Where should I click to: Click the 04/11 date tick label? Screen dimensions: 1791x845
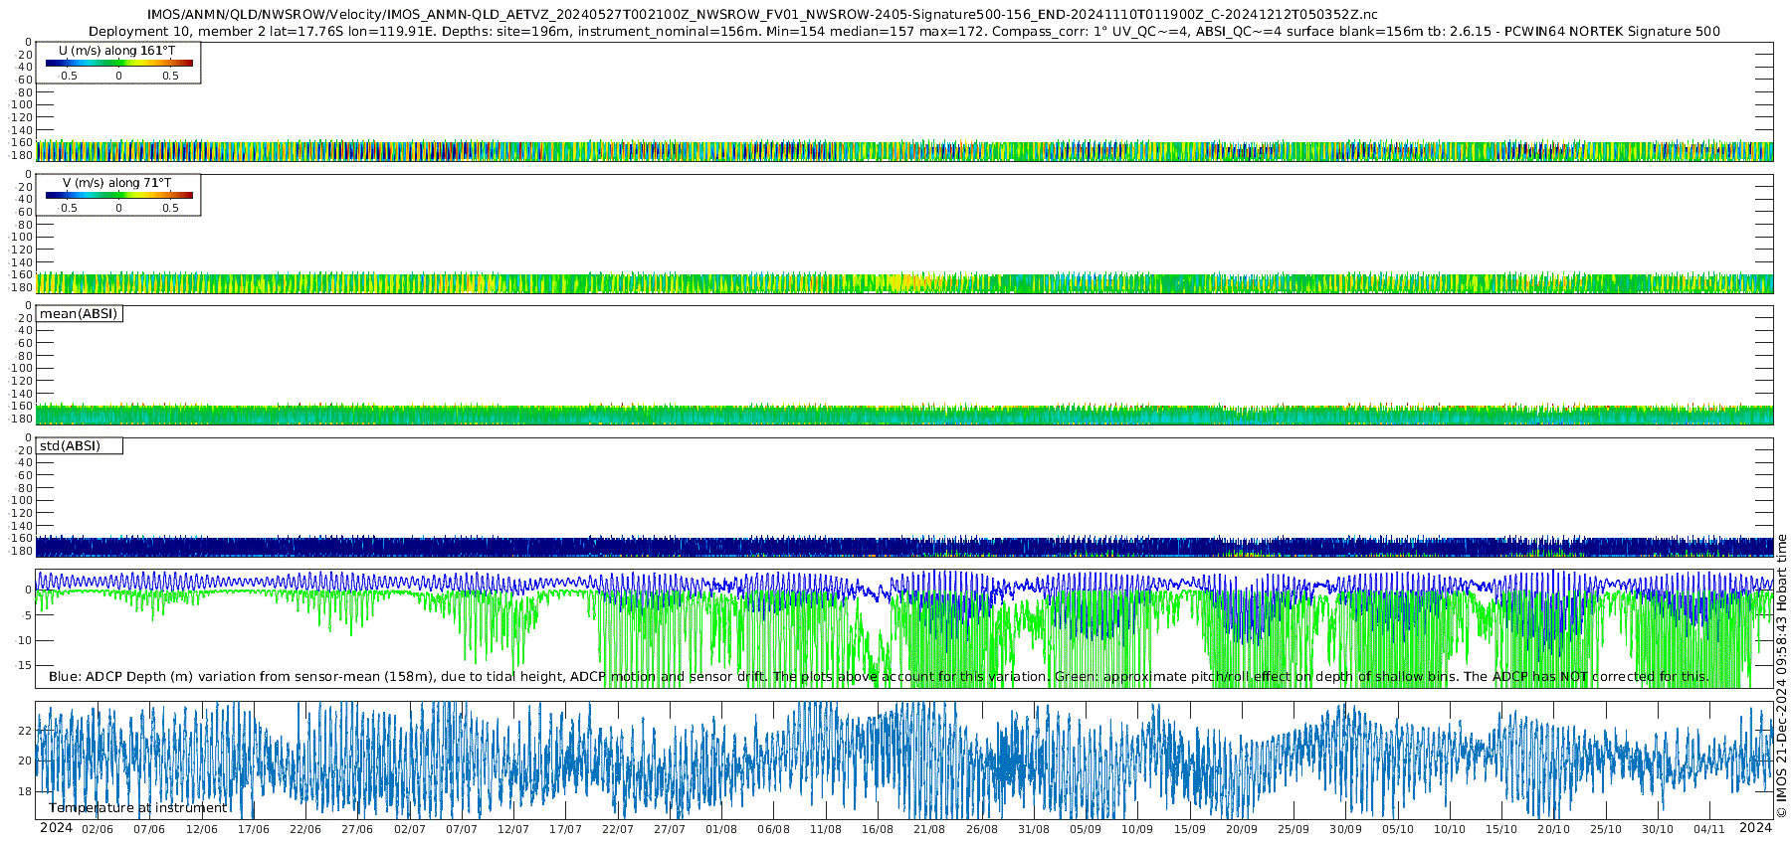tap(1709, 829)
